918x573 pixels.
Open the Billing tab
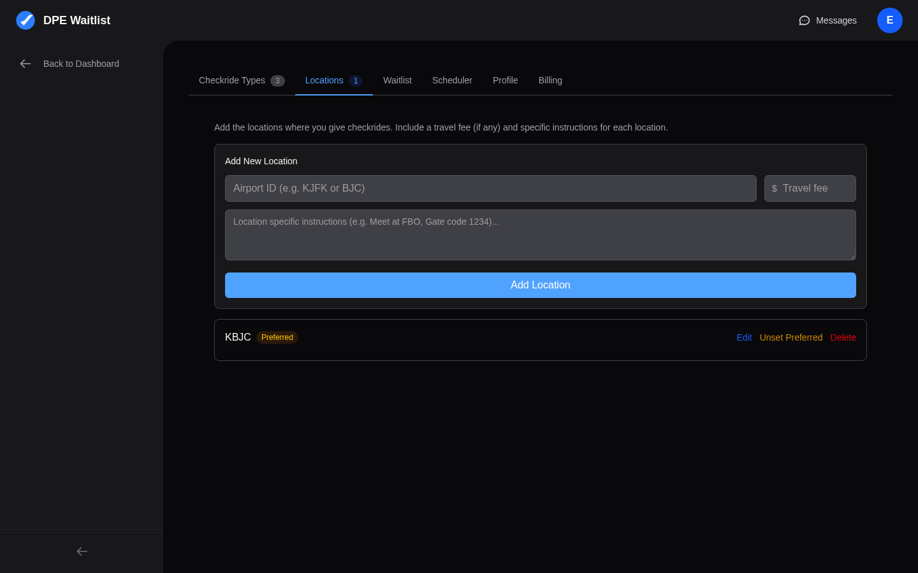click(550, 80)
